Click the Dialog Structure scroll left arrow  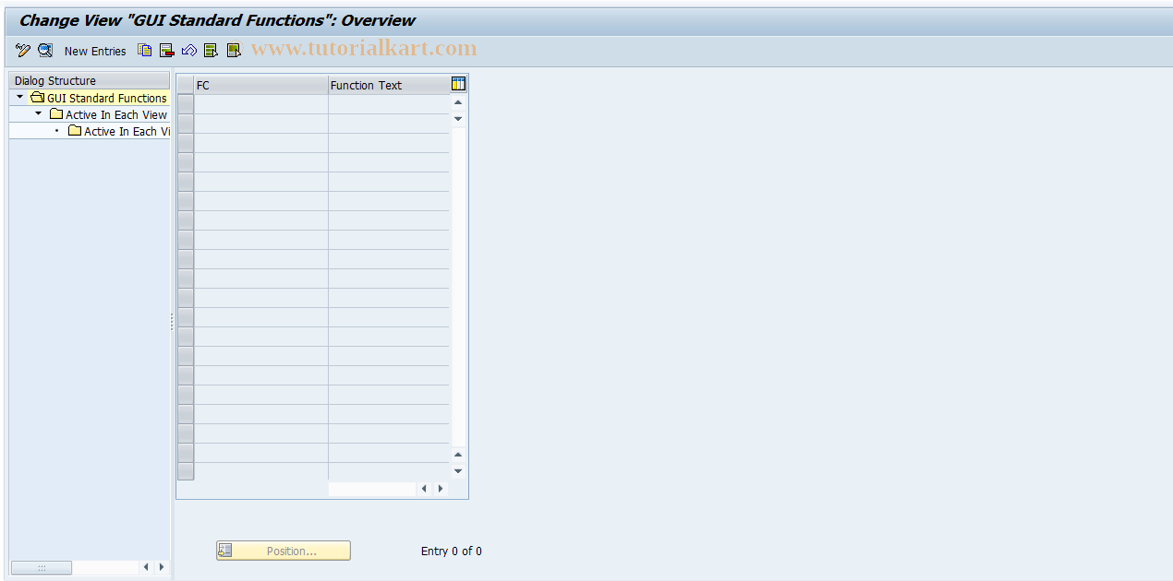[x=146, y=567]
